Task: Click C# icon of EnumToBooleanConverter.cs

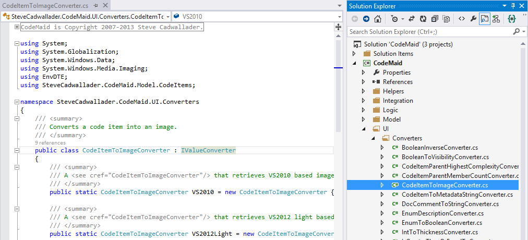Action: [395, 223]
